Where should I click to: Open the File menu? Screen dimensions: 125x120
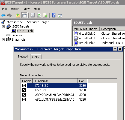(x=4, y=9)
